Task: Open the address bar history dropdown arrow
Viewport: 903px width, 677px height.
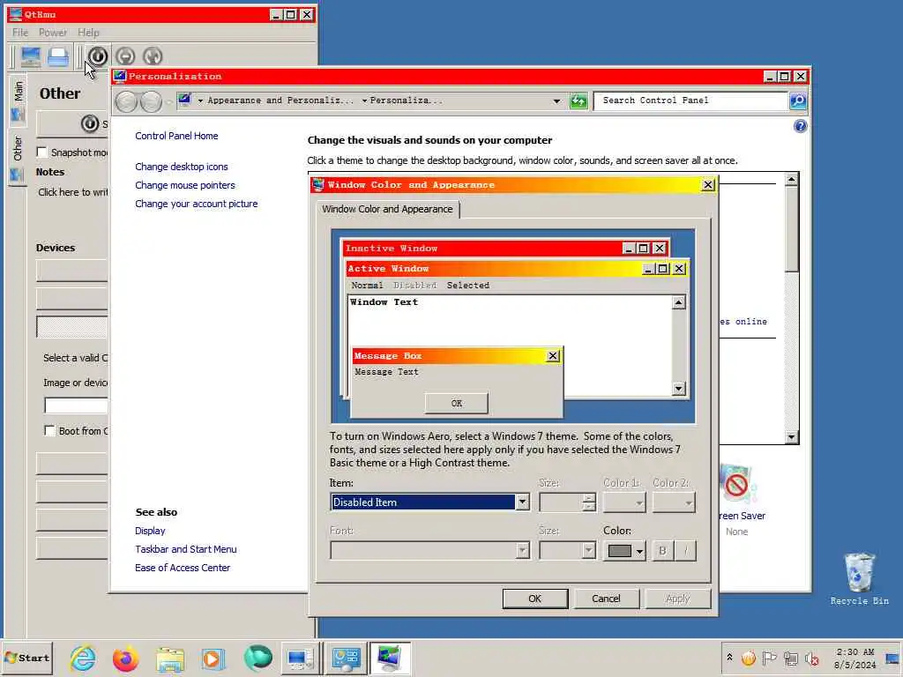Action: tap(556, 101)
